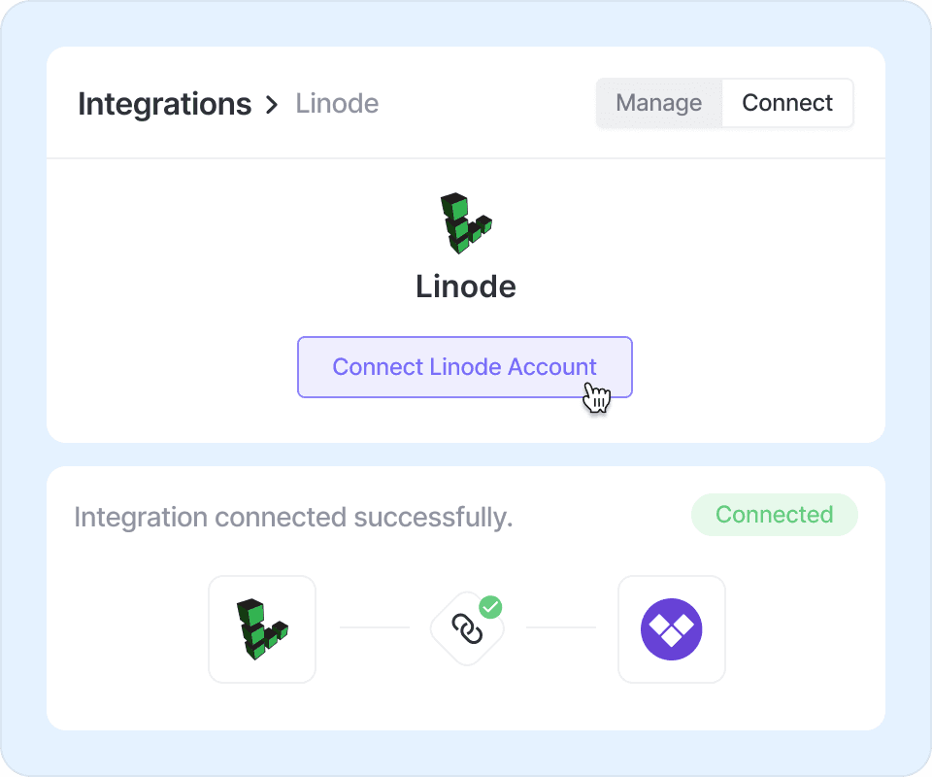Click the green Connected status badge
932x777 pixels.
774,515
